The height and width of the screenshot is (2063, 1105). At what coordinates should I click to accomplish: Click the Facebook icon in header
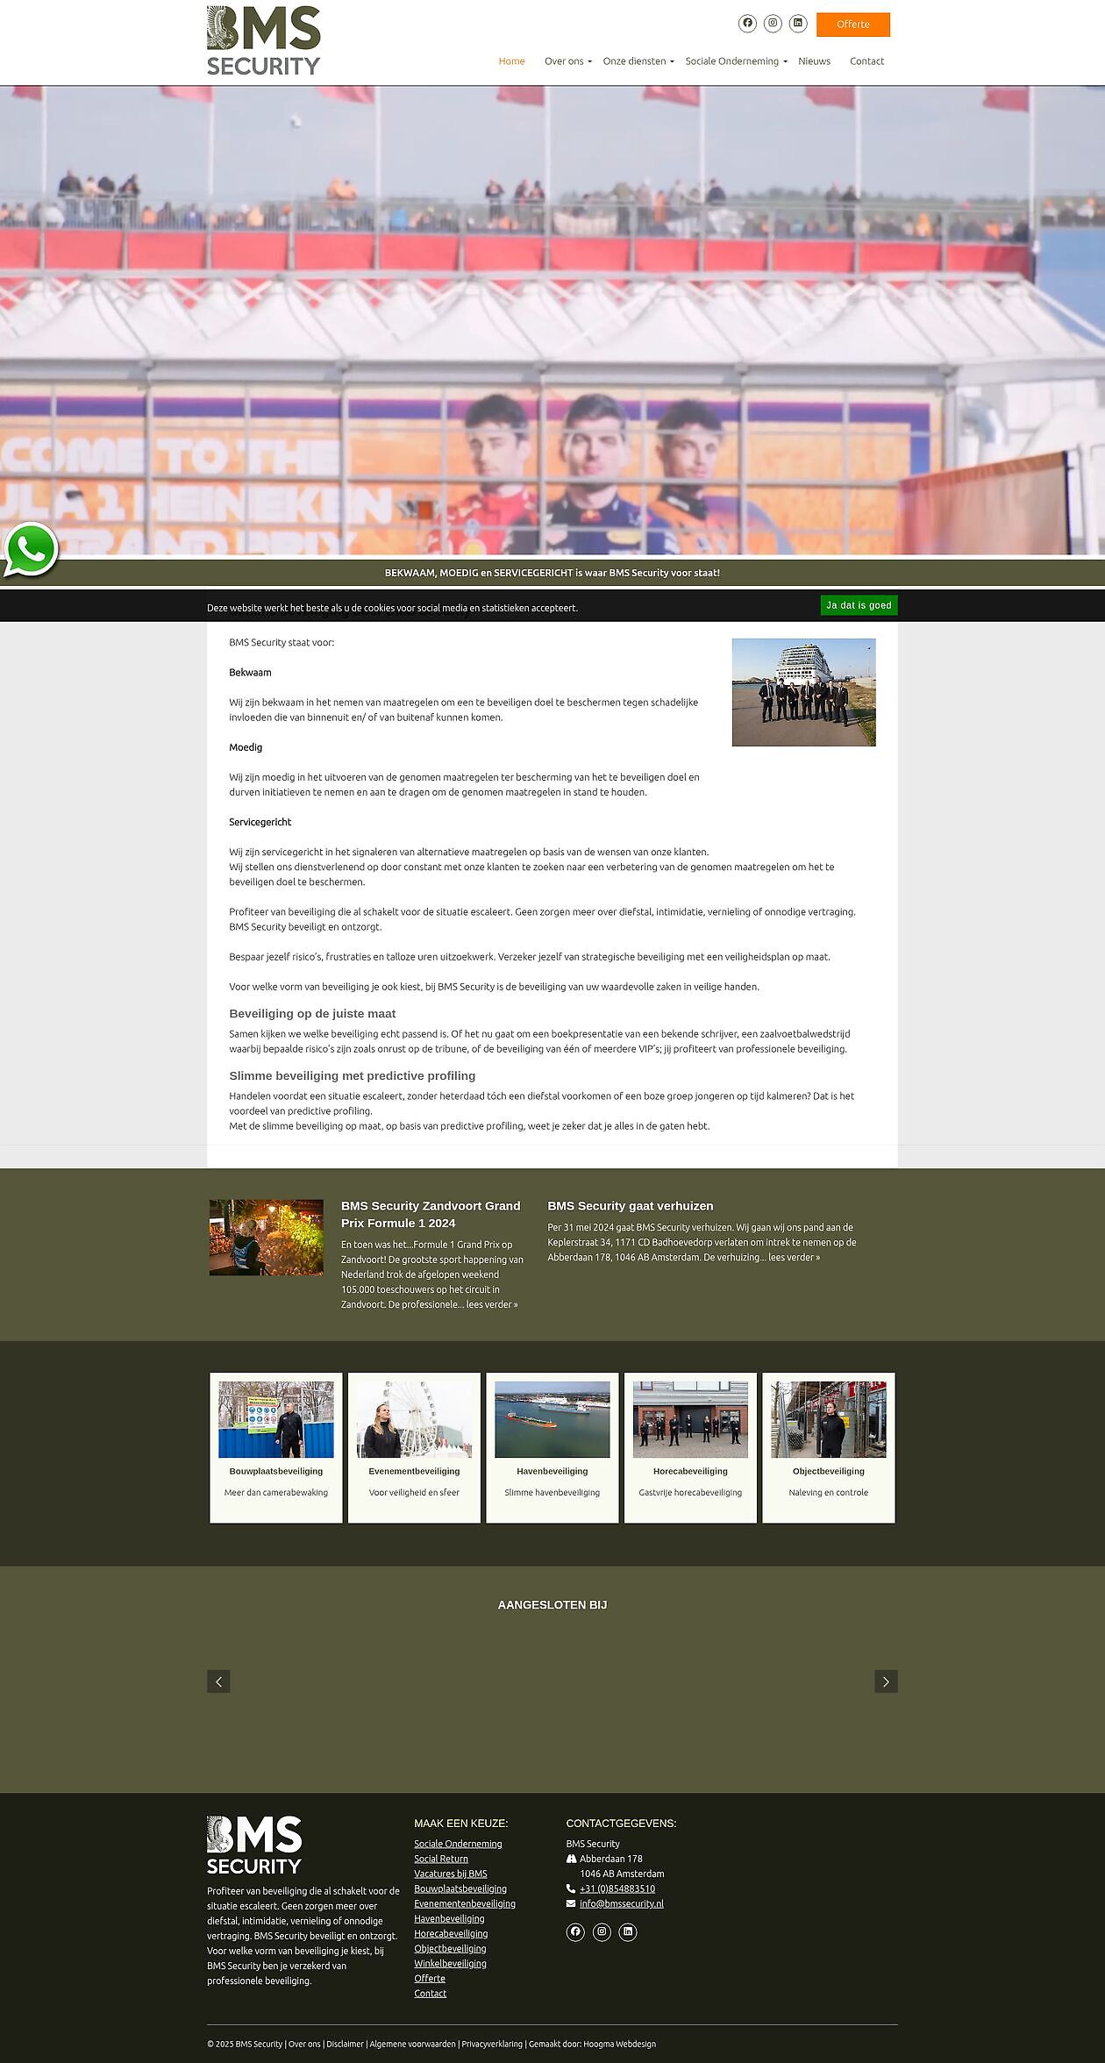[x=747, y=24]
